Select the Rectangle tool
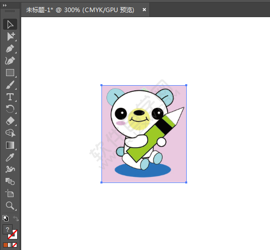 tap(10, 73)
